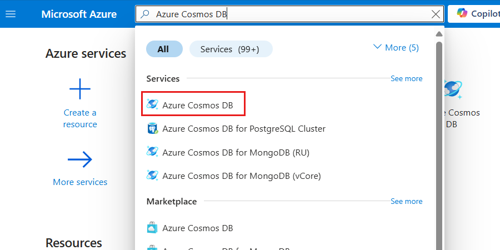Screen dimensions: 500x250
Task: Select the All filter pill
Action: click(163, 49)
